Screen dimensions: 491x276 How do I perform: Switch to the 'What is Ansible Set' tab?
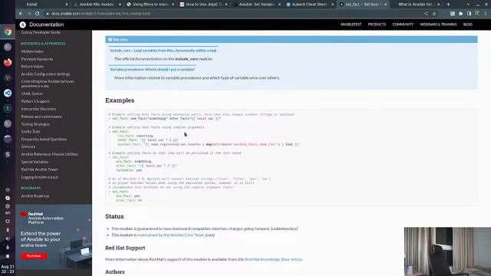[416, 5]
